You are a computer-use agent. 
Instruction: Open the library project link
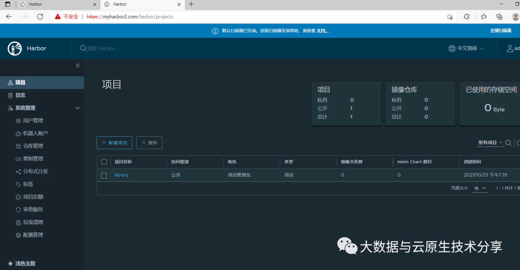coord(121,175)
